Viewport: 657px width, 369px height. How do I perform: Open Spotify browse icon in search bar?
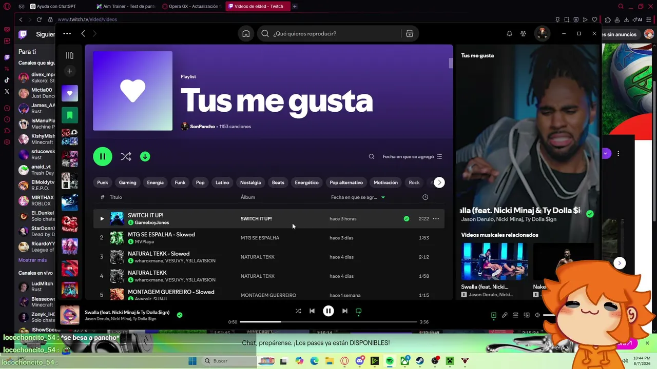click(410, 33)
